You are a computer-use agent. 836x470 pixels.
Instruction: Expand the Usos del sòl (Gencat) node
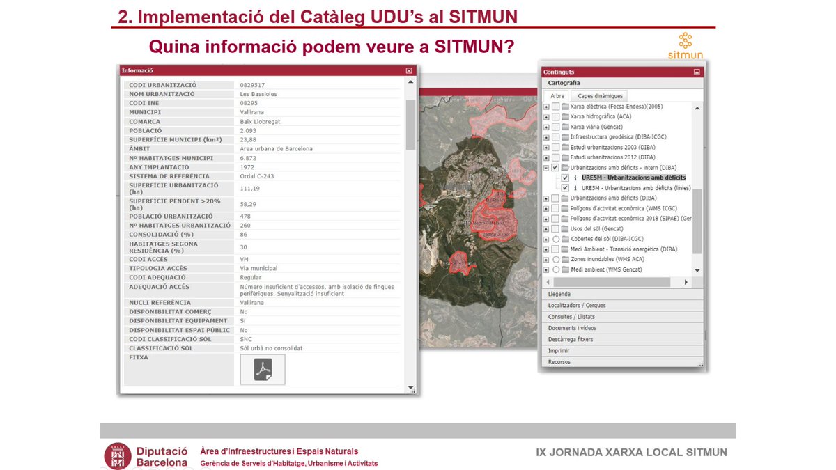tap(545, 228)
